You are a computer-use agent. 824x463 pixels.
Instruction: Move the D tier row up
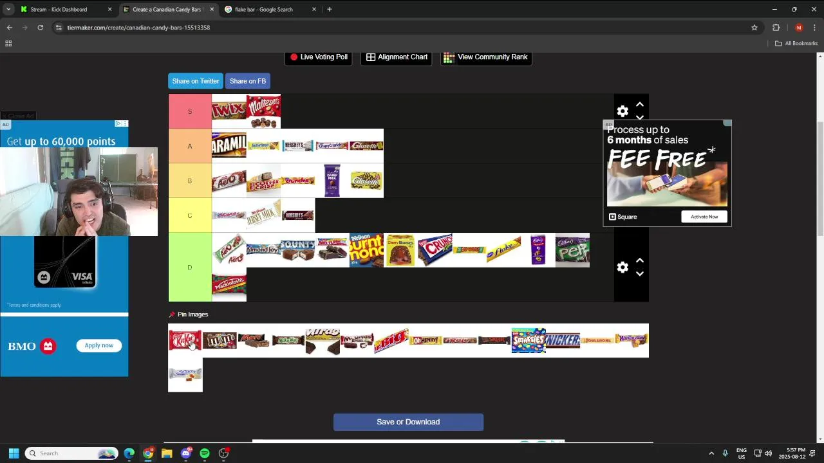click(x=640, y=260)
